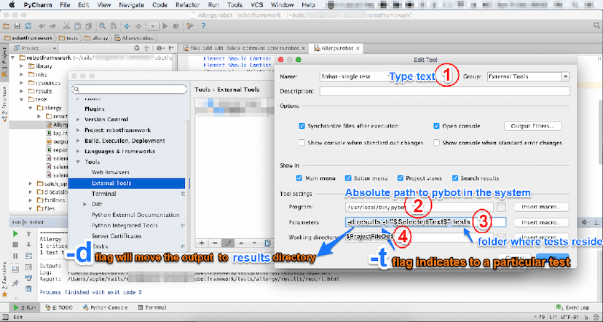Collapse the allergy folder in project tree
The width and height of the screenshot is (603, 322).
click(30, 108)
